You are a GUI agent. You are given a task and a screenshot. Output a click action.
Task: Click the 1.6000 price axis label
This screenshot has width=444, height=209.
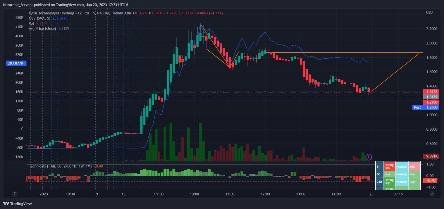[x=432, y=72]
